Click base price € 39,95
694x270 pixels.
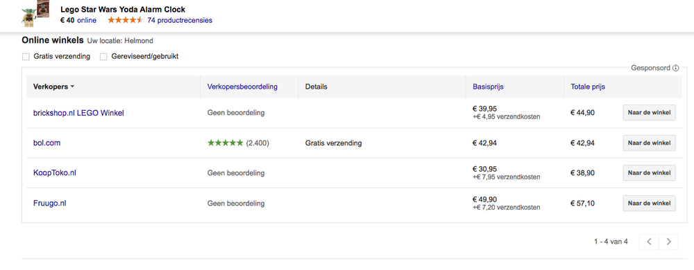coord(484,109)
